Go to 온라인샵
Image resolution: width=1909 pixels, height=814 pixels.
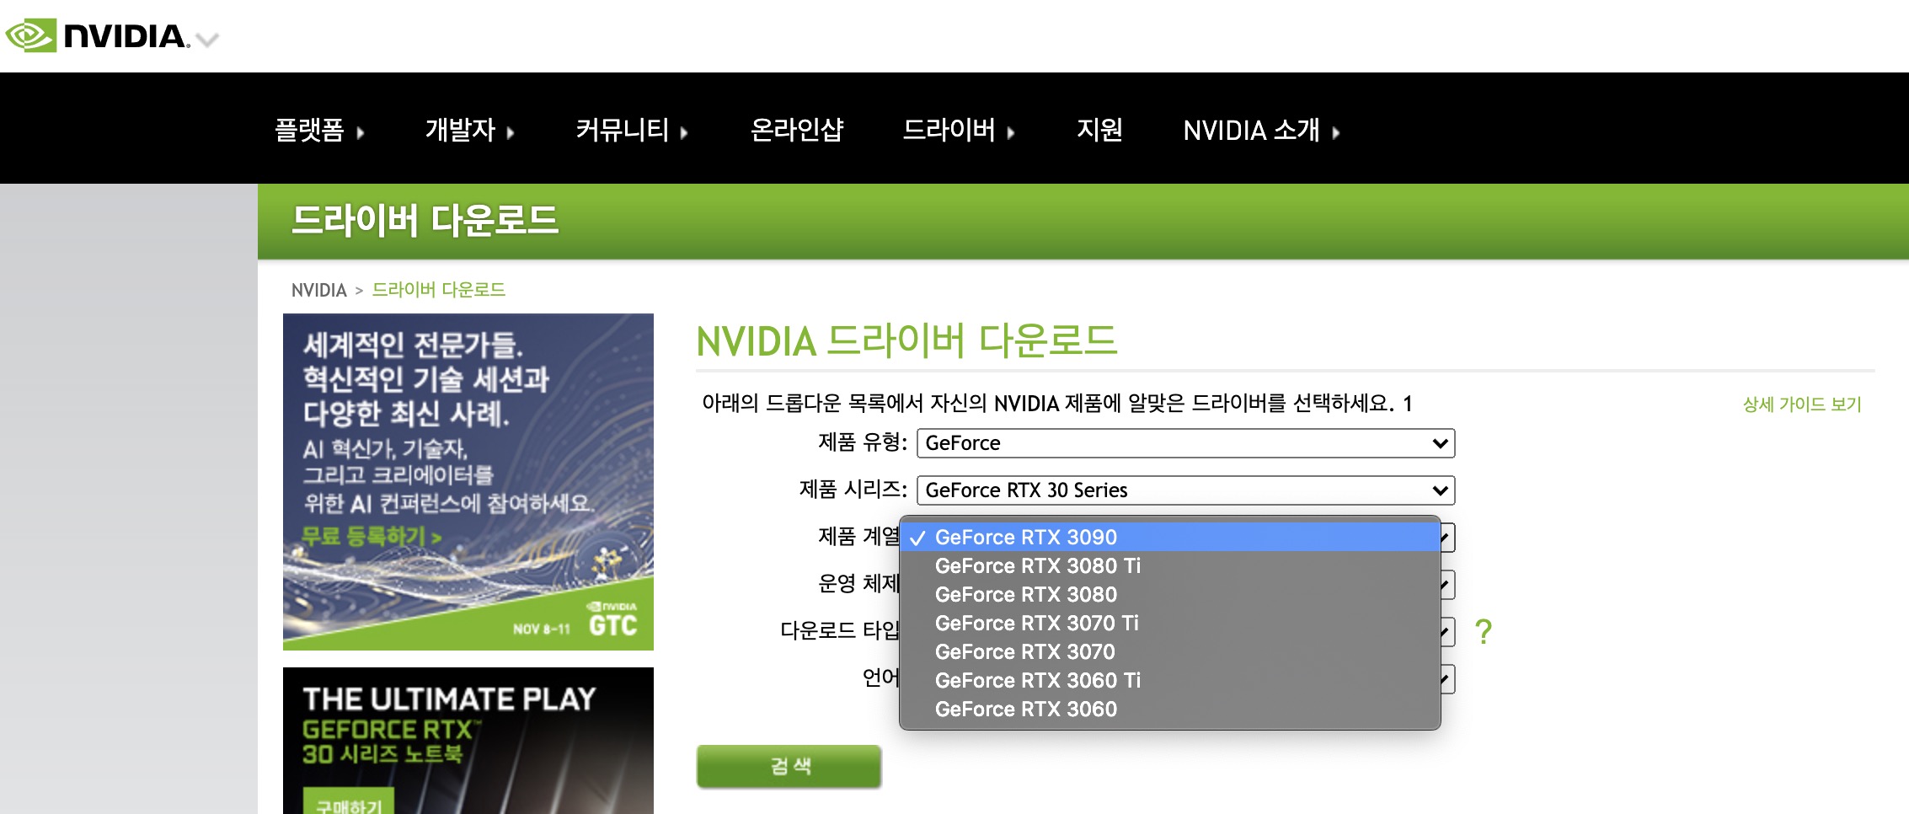[x=796, y=130]
